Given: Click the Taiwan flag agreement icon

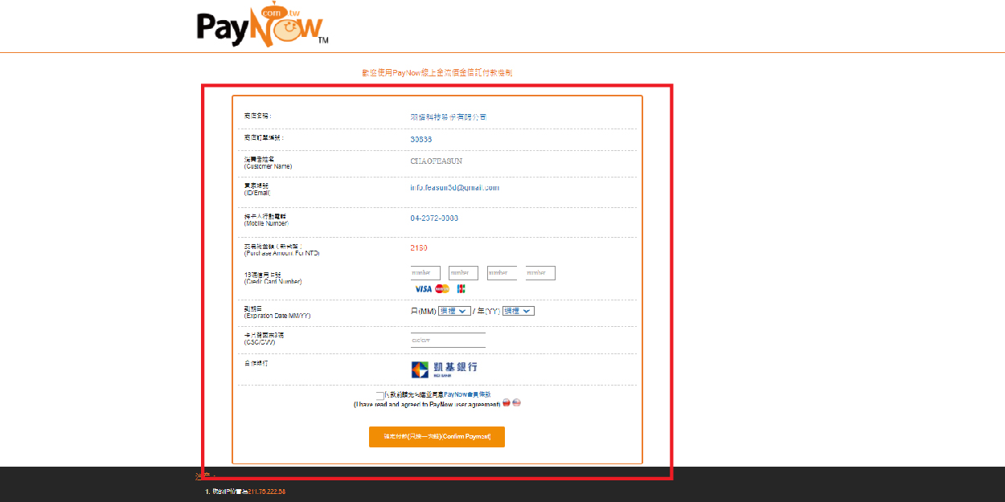Looking at the screenshot, I should point(507,403).
